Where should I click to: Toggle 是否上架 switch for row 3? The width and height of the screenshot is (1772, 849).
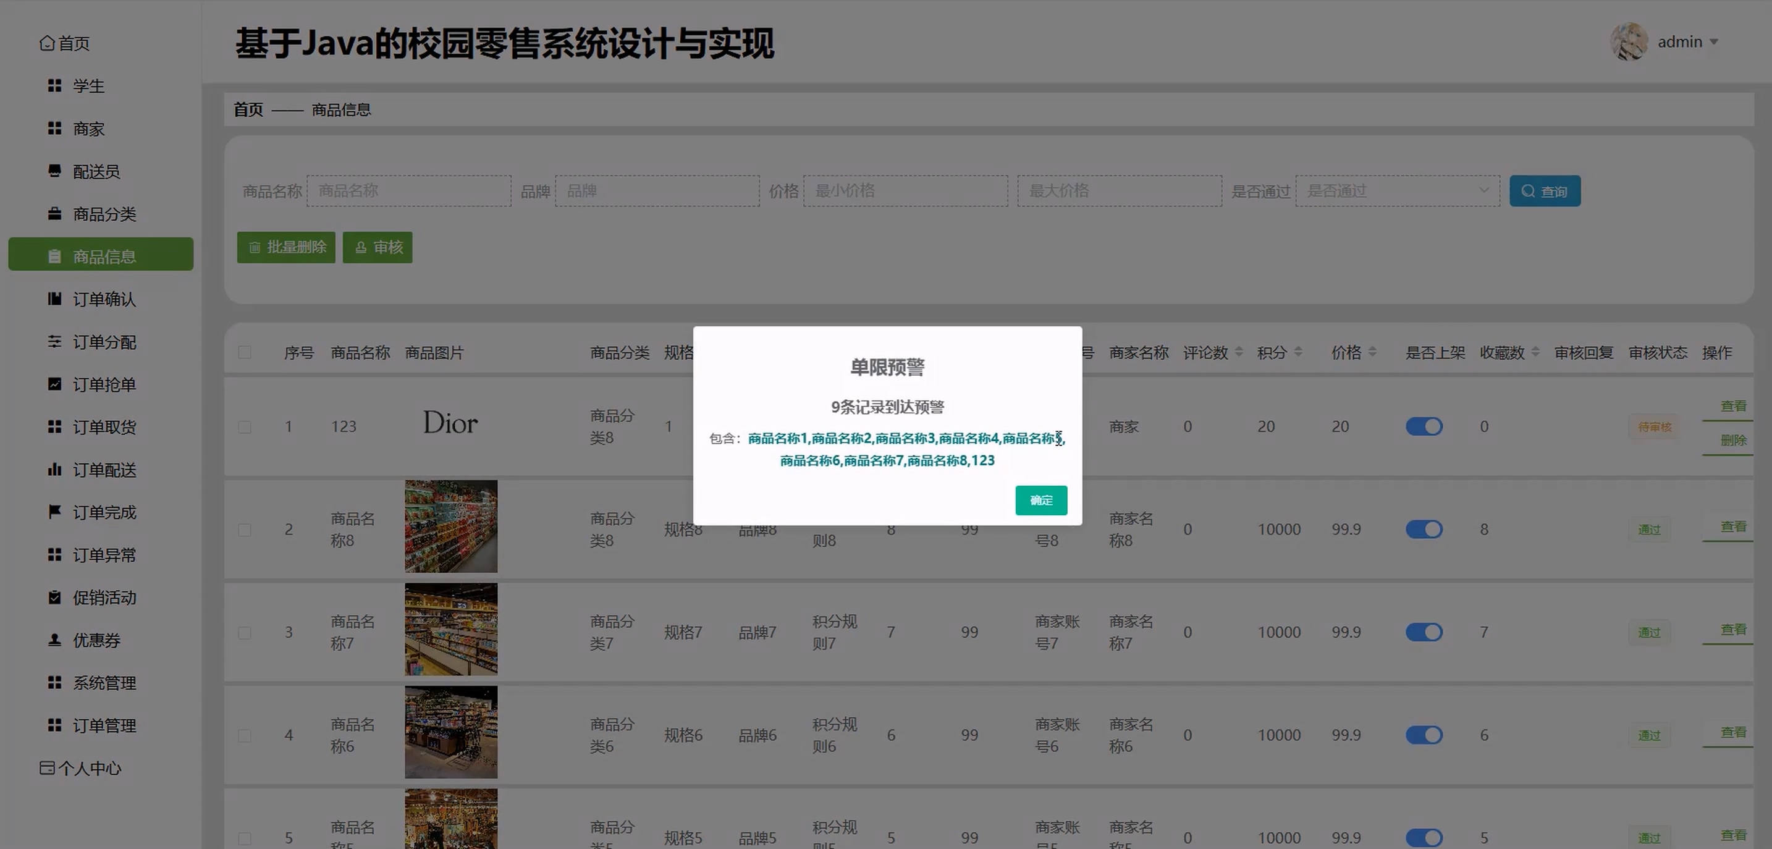[x=1424, y=632]
